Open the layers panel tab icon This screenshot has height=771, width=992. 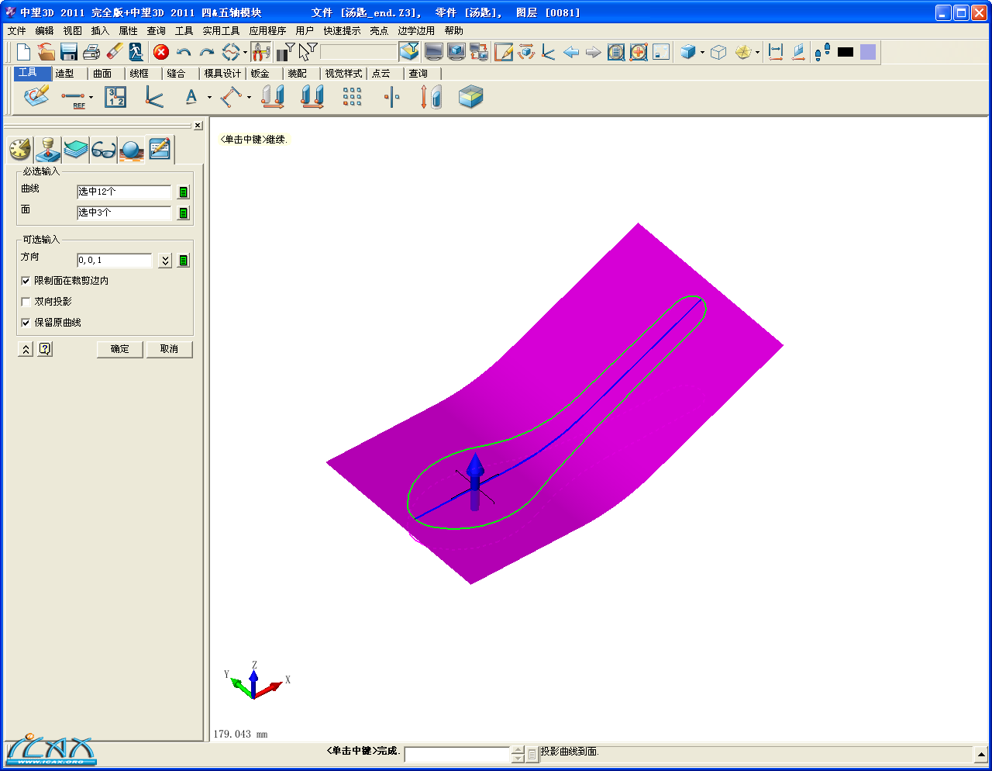tap(76, 149)
